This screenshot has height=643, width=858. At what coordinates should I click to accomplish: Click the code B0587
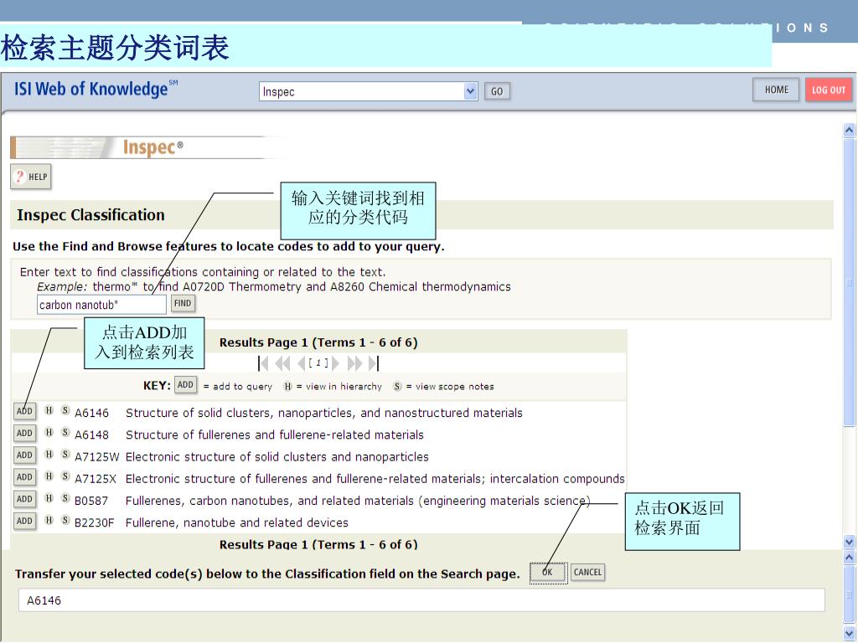point(91,501)
